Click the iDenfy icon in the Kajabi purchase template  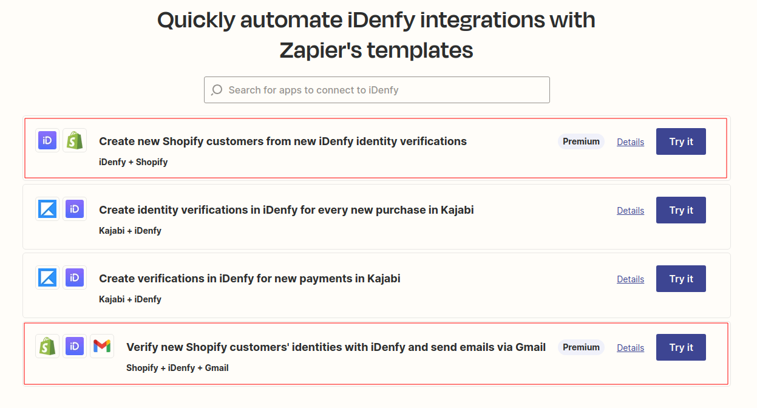point(74,209)
